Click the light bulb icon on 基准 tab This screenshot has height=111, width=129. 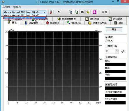9,22
